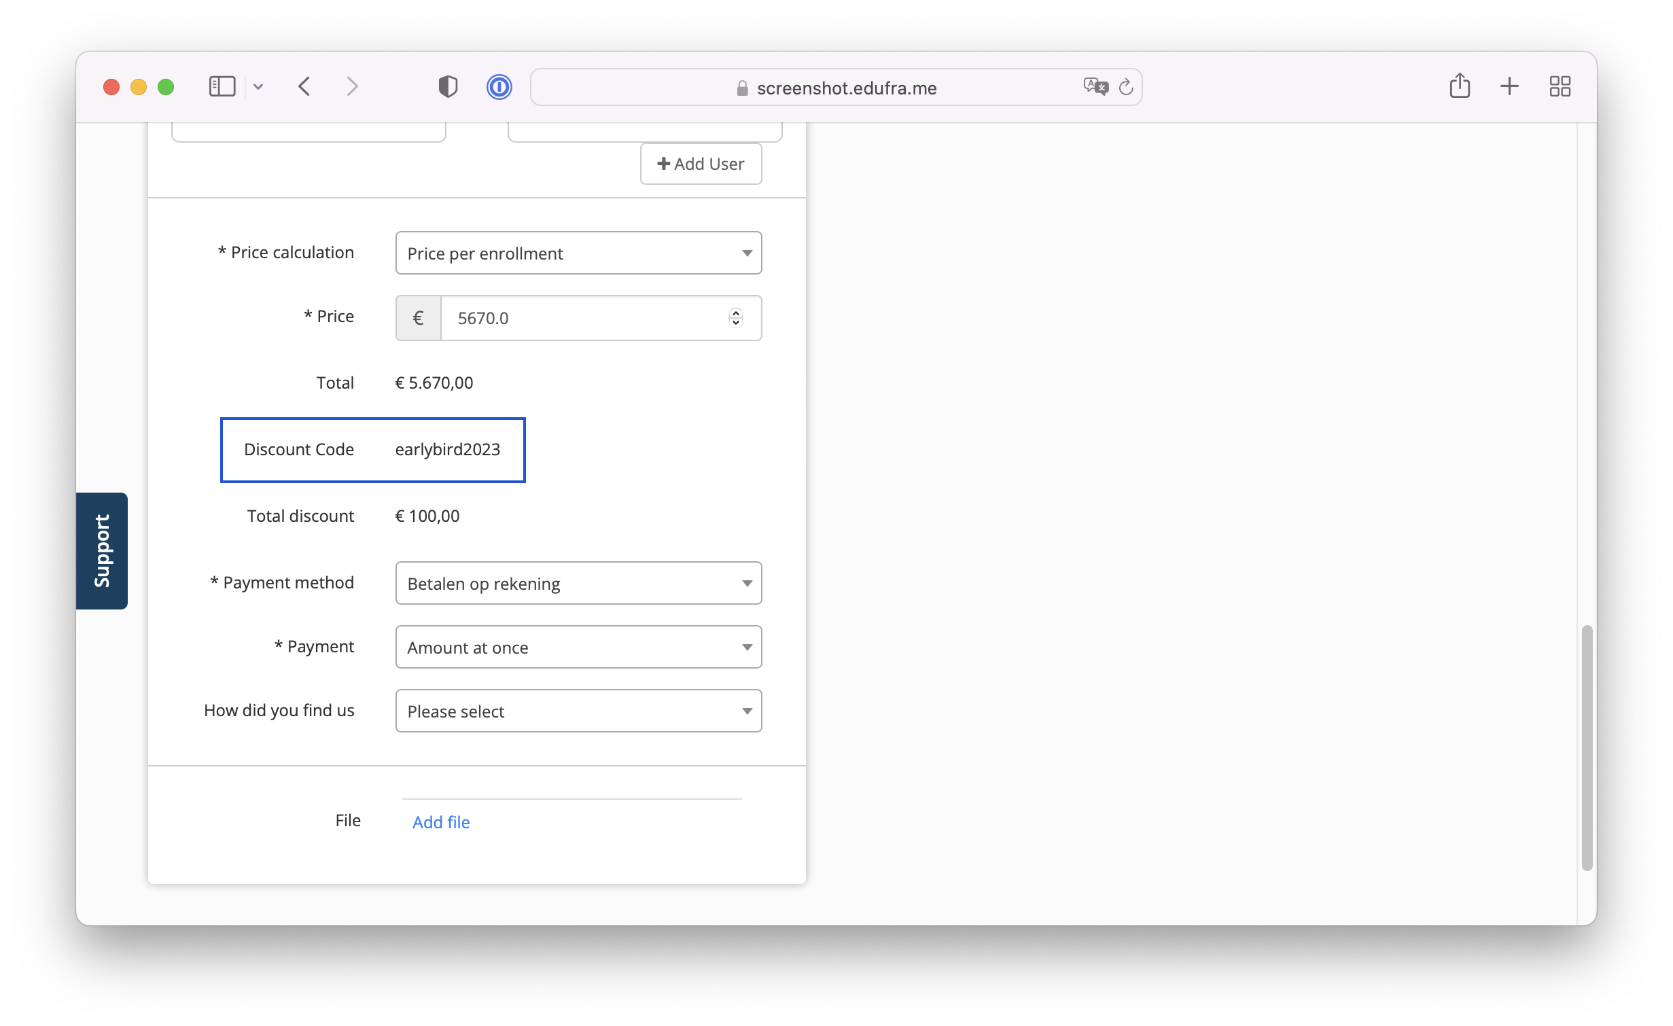The height and width of the screenshot is (1026, 1673).
Task: Minimize the window with yellow button
Action: tap(139, 87)
